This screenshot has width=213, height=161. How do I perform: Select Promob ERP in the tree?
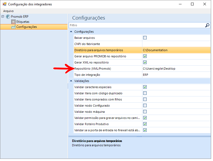(x=20, y=17)
